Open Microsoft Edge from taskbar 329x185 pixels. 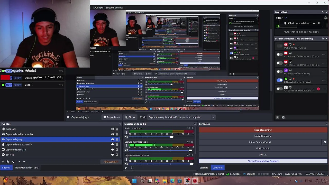coord(172,181)
